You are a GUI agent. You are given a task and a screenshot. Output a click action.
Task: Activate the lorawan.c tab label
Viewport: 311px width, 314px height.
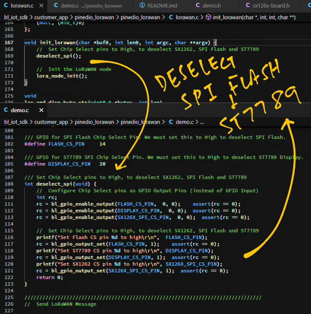click(x=22, y=6)
